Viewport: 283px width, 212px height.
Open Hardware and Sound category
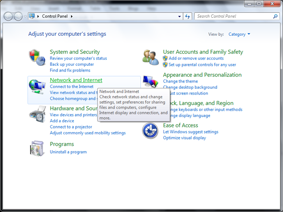pos(73,108)
